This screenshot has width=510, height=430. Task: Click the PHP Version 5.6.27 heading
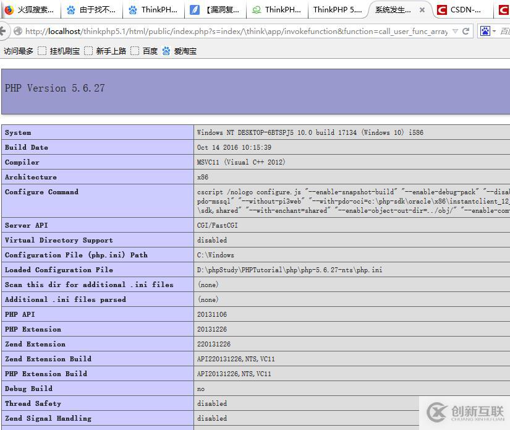[x=54, y=88]
